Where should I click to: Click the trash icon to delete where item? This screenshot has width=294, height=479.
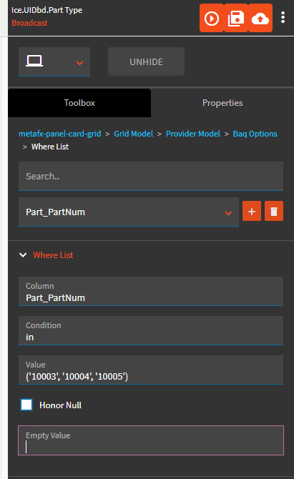pos(274,211)
